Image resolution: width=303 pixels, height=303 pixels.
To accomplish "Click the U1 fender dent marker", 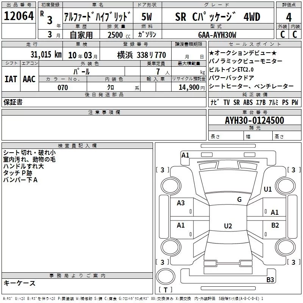I will point(268,189).
